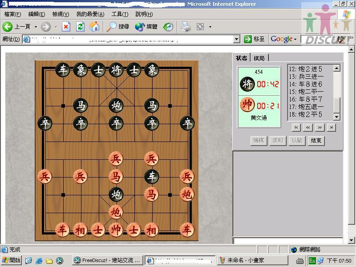Click the 悔棋 undo move button

click(259, 141)
